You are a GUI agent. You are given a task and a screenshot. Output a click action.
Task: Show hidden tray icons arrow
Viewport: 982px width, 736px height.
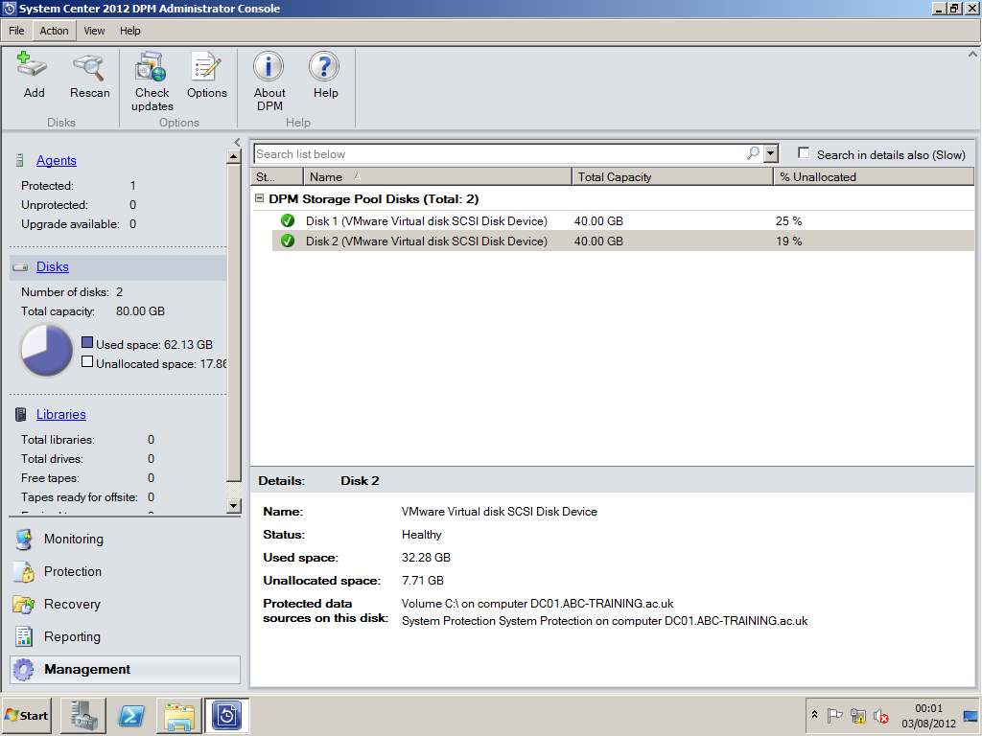(x=815, y=715)
